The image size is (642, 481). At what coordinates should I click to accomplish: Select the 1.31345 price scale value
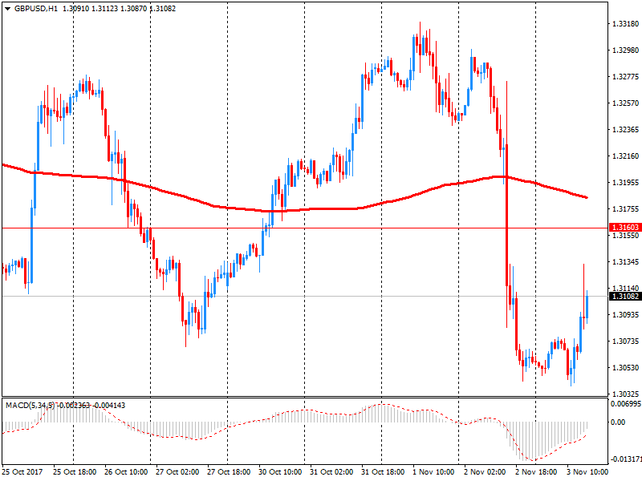(625, 262)
